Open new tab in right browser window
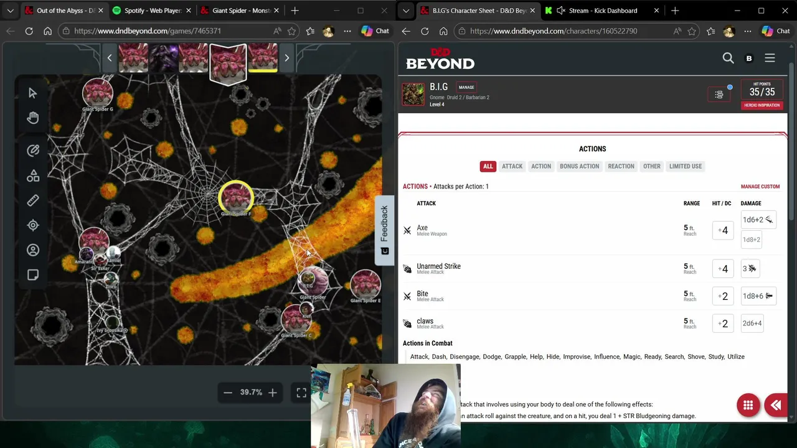Screen dimensions: 797x448 coord(675,11)
